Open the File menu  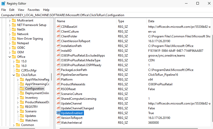pos(4,10)
